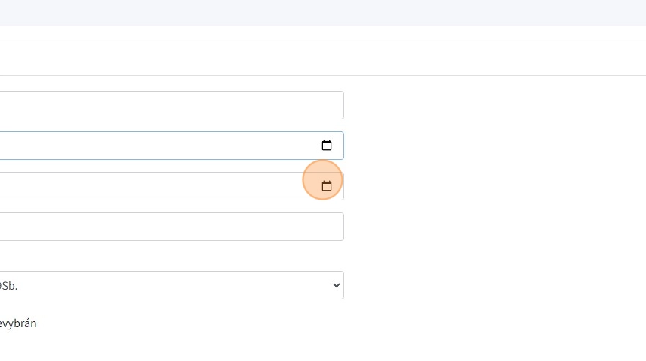Click the "Sb." text in the select box
The width and height of the screenshot is (646, 361).
[9, 285]
